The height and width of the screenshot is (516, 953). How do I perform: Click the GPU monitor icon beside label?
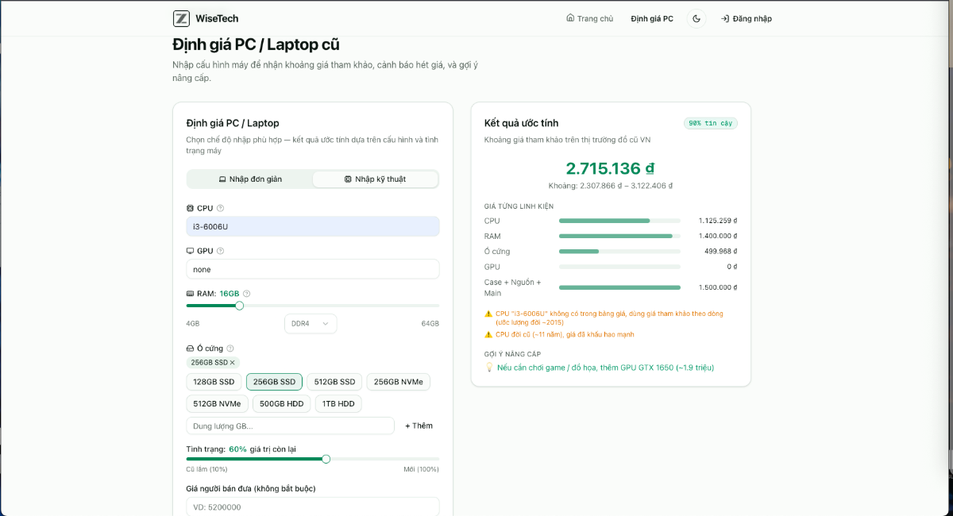pyautogui.click(x=190, y=251)
